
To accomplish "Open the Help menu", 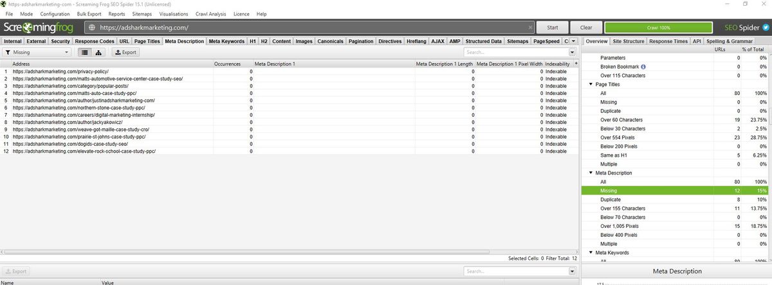I will (x=261, y=13).
